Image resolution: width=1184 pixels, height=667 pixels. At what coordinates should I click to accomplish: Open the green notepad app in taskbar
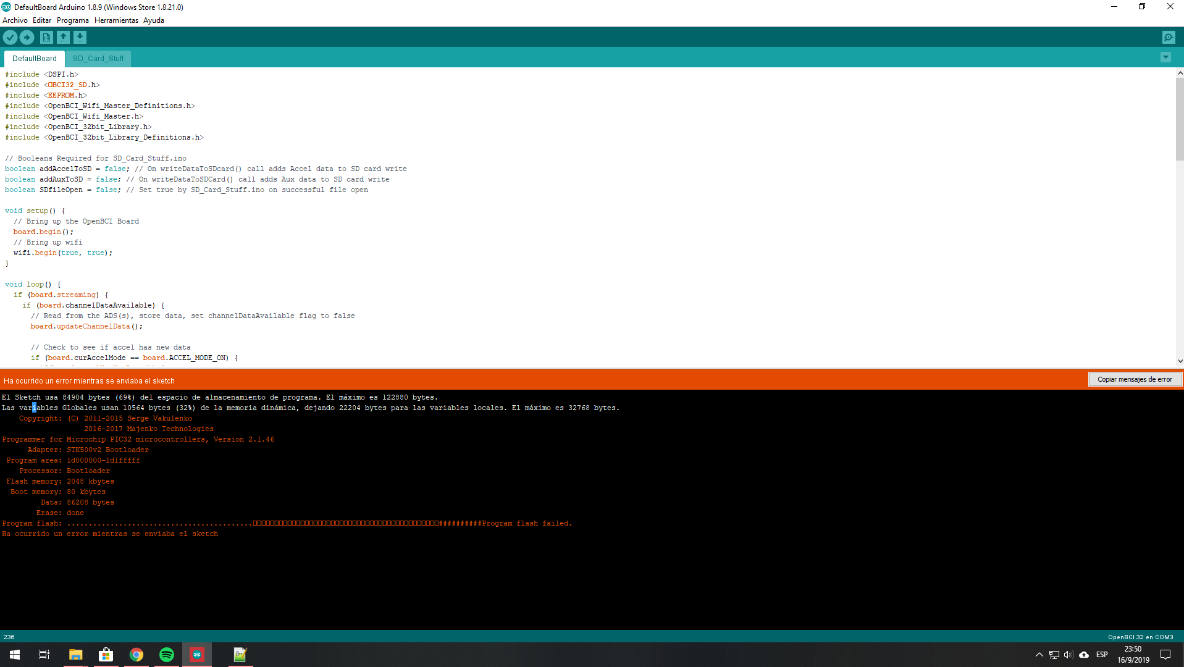(x=240, y=655)
